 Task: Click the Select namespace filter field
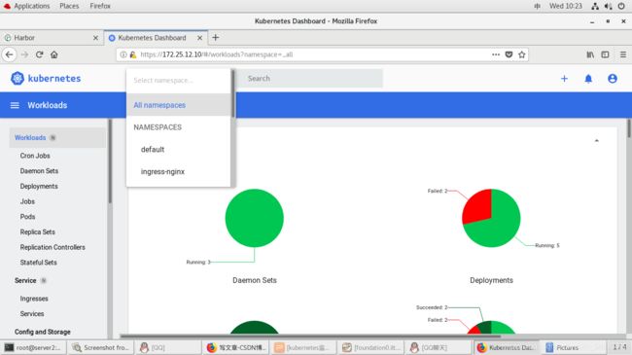(x=178, y=81)
